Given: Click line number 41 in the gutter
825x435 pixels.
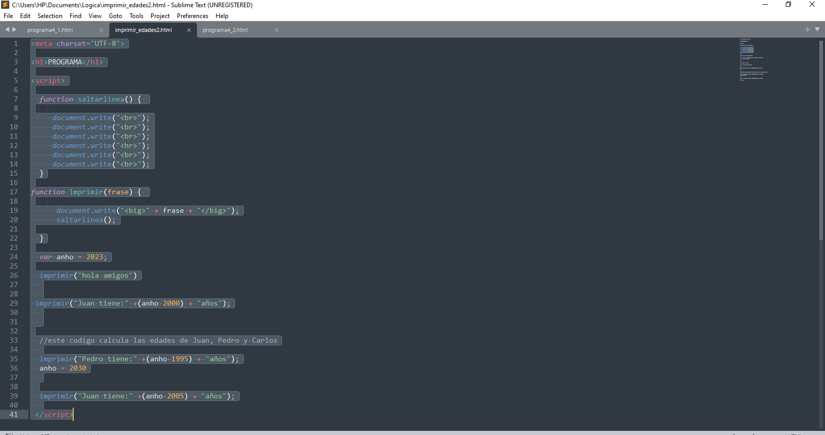Looking at the screenshot, I should (x=13, y=415).
